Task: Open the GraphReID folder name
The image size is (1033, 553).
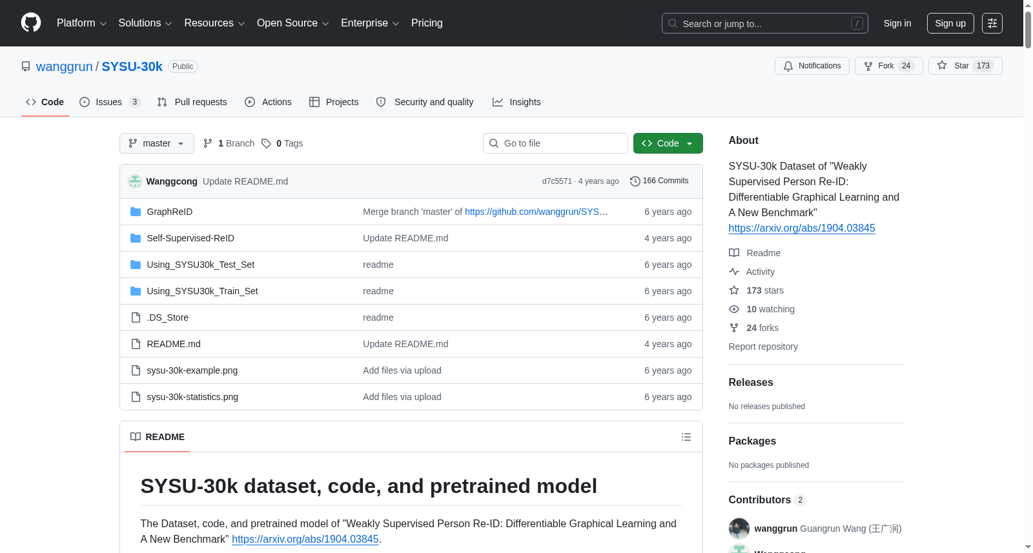Action: [x=170, y=212]
